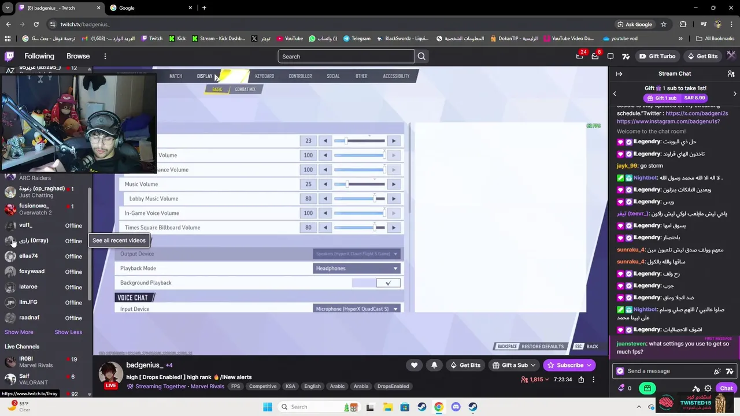Expand the Subscribe button chevron
Viewport: 740px width, 416px height.
click(589, 365)
